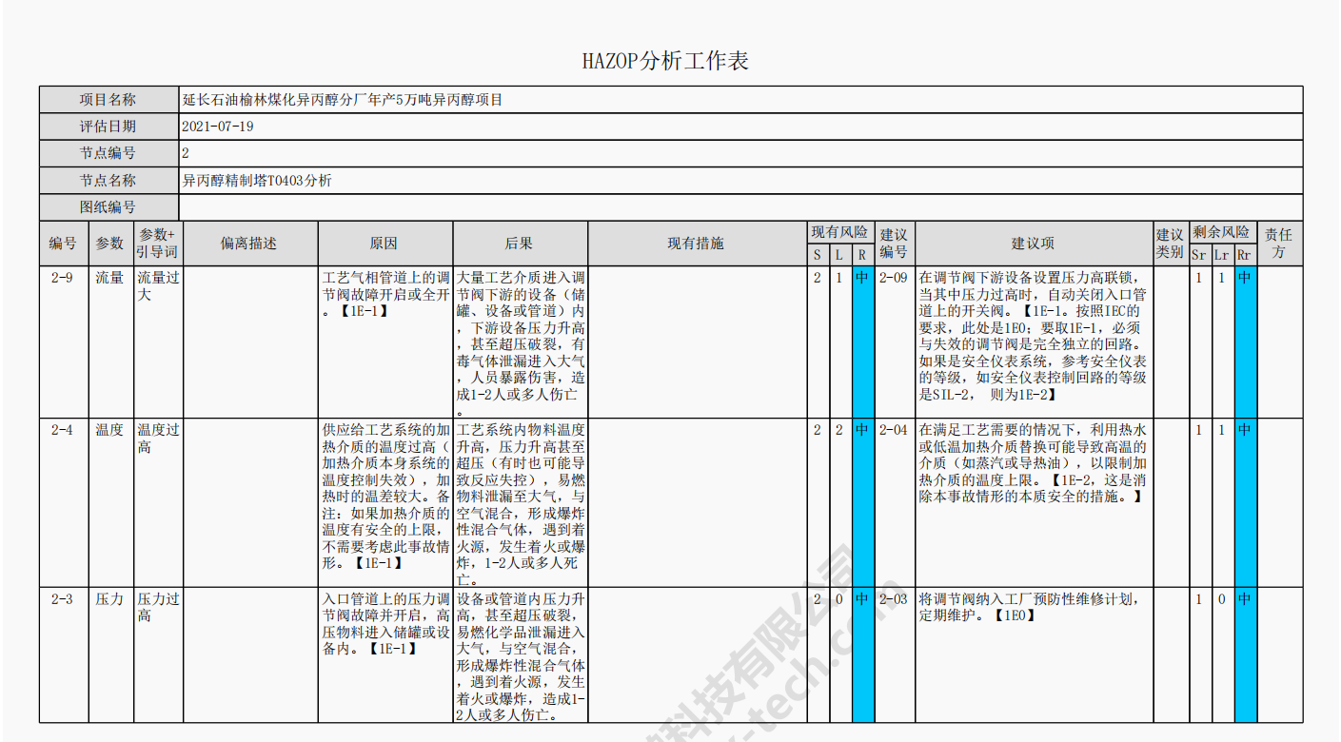Click suggestion text 将调节阀纳入工厂预防性维修计划
Viewport: 1341px width, 742px height.
click(x=1034, y=654)
